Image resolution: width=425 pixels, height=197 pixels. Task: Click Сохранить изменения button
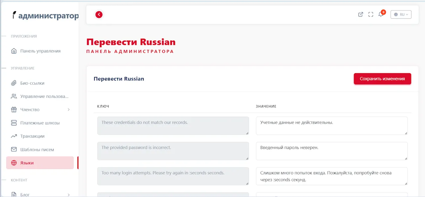pyautogui.click(x=382, y=79)
